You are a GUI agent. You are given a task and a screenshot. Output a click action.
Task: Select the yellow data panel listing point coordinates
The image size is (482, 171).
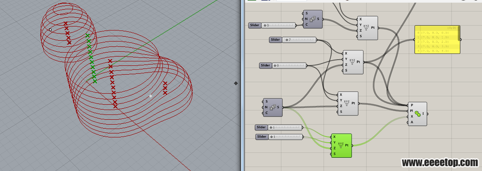(437, 39)
